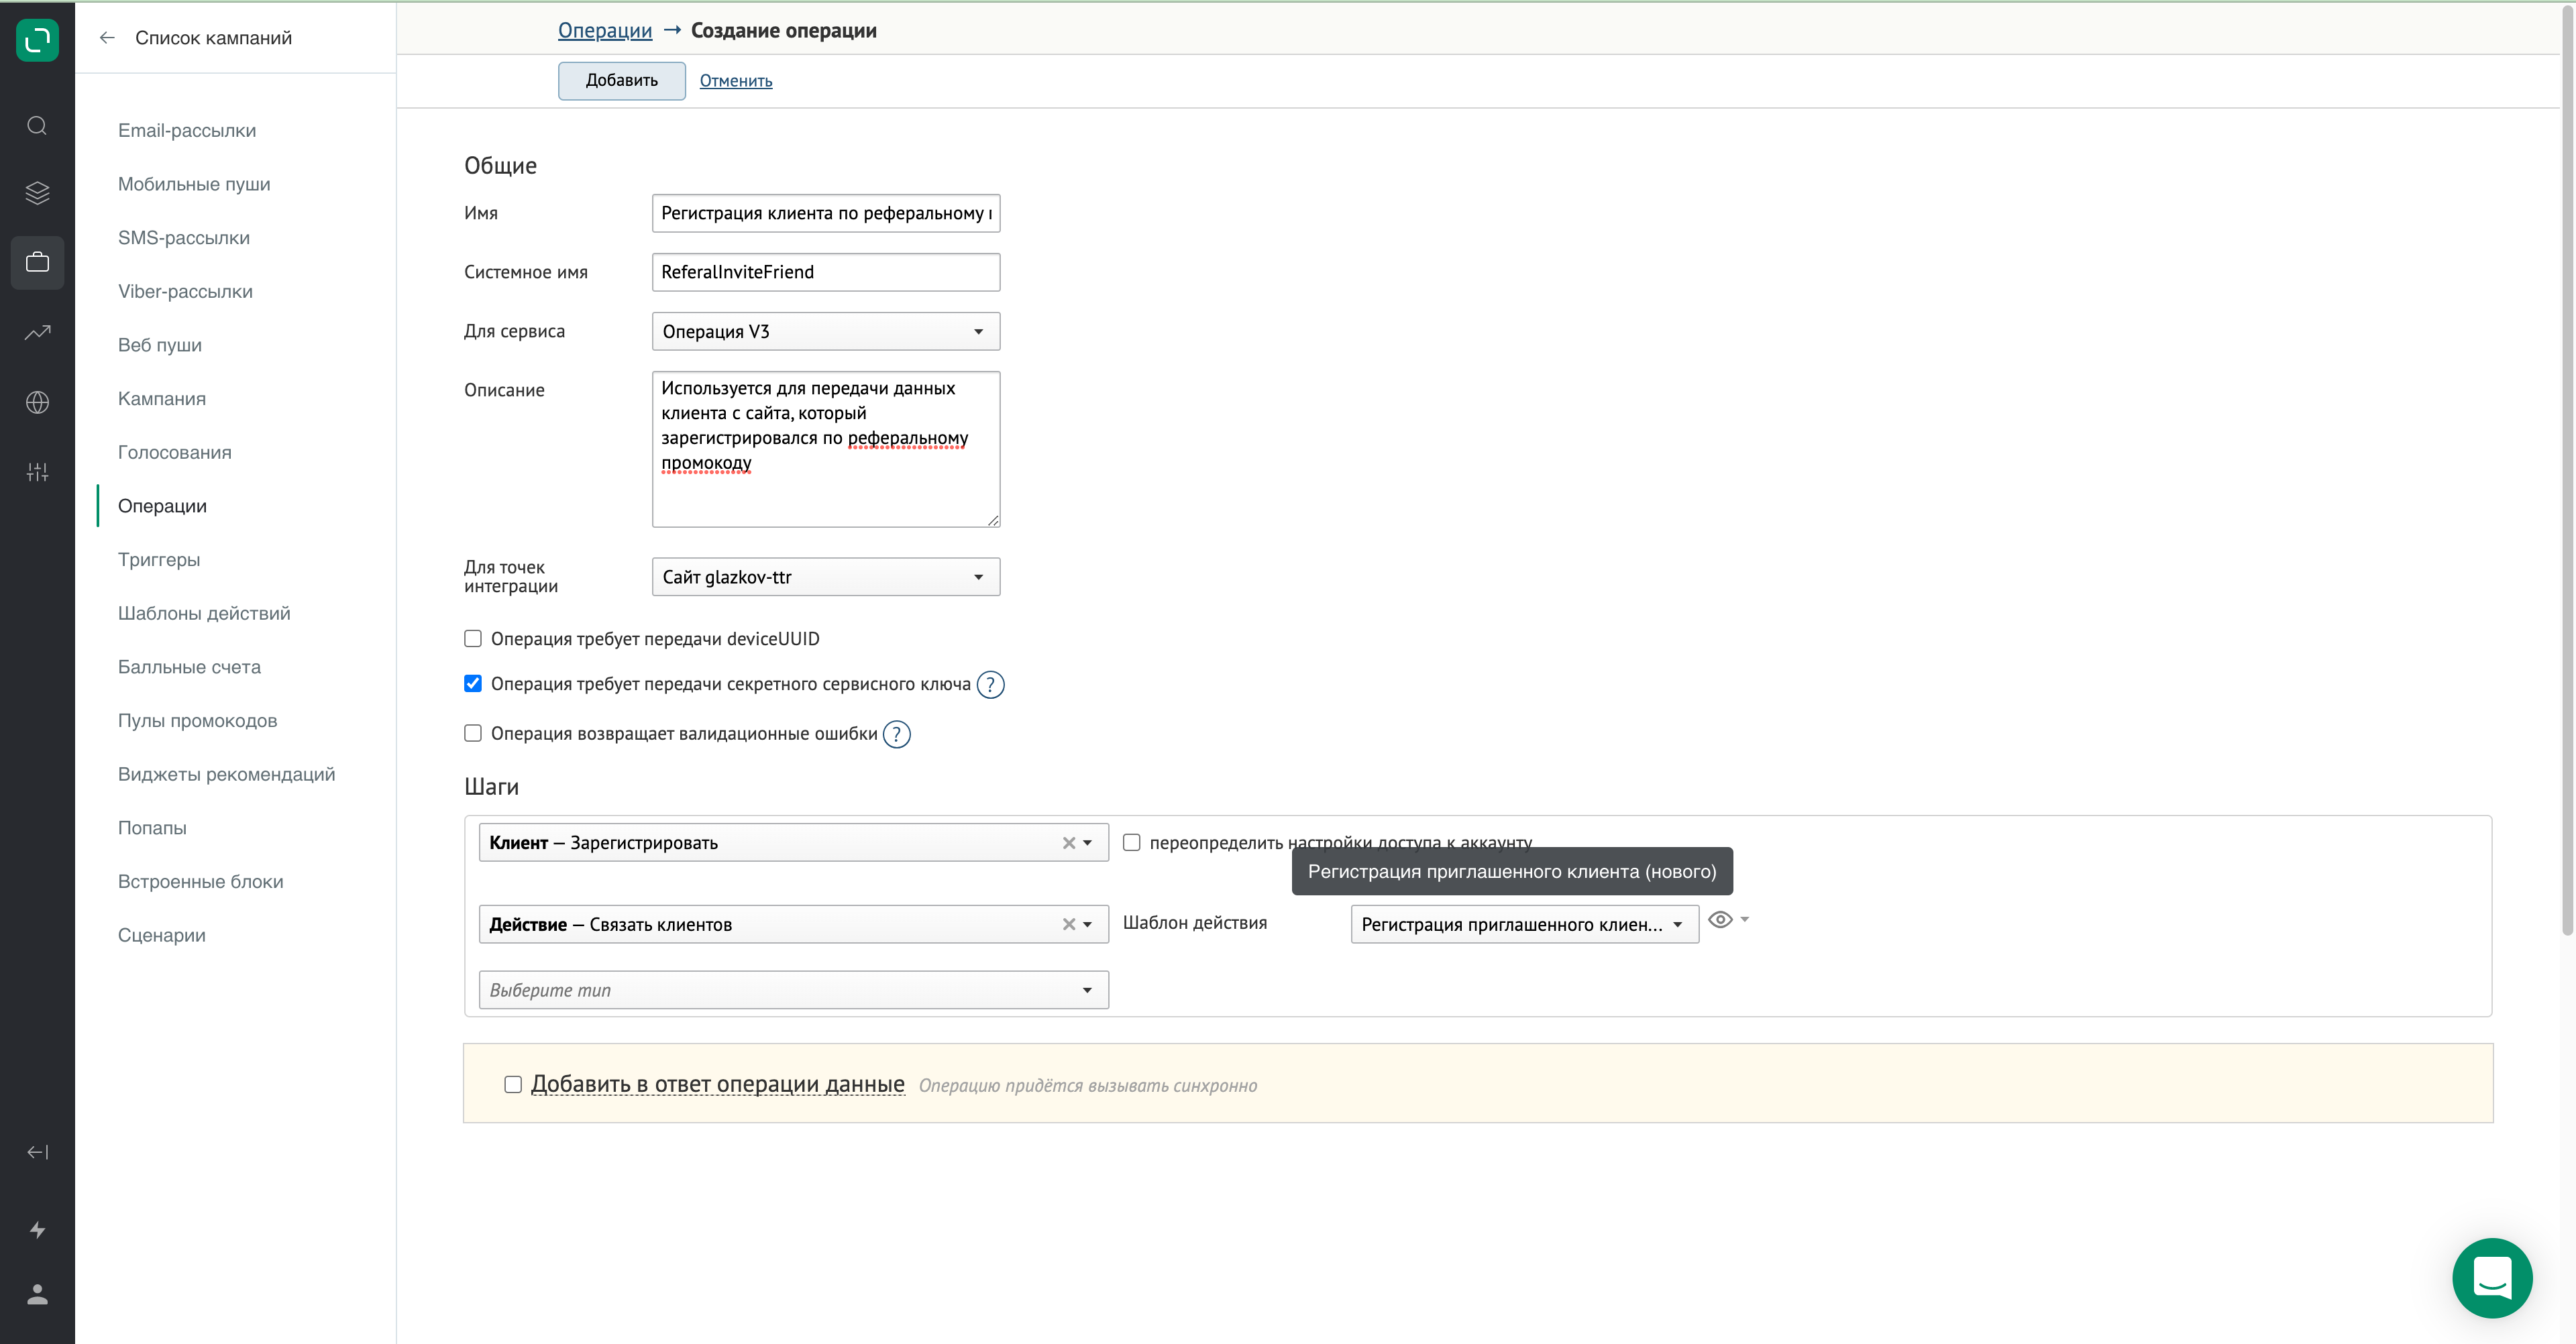The height and width of the screenshot is (1344, 2576).
Task: Click the Описание textarea
Action: pyautogui.click(x=825, y=449)
